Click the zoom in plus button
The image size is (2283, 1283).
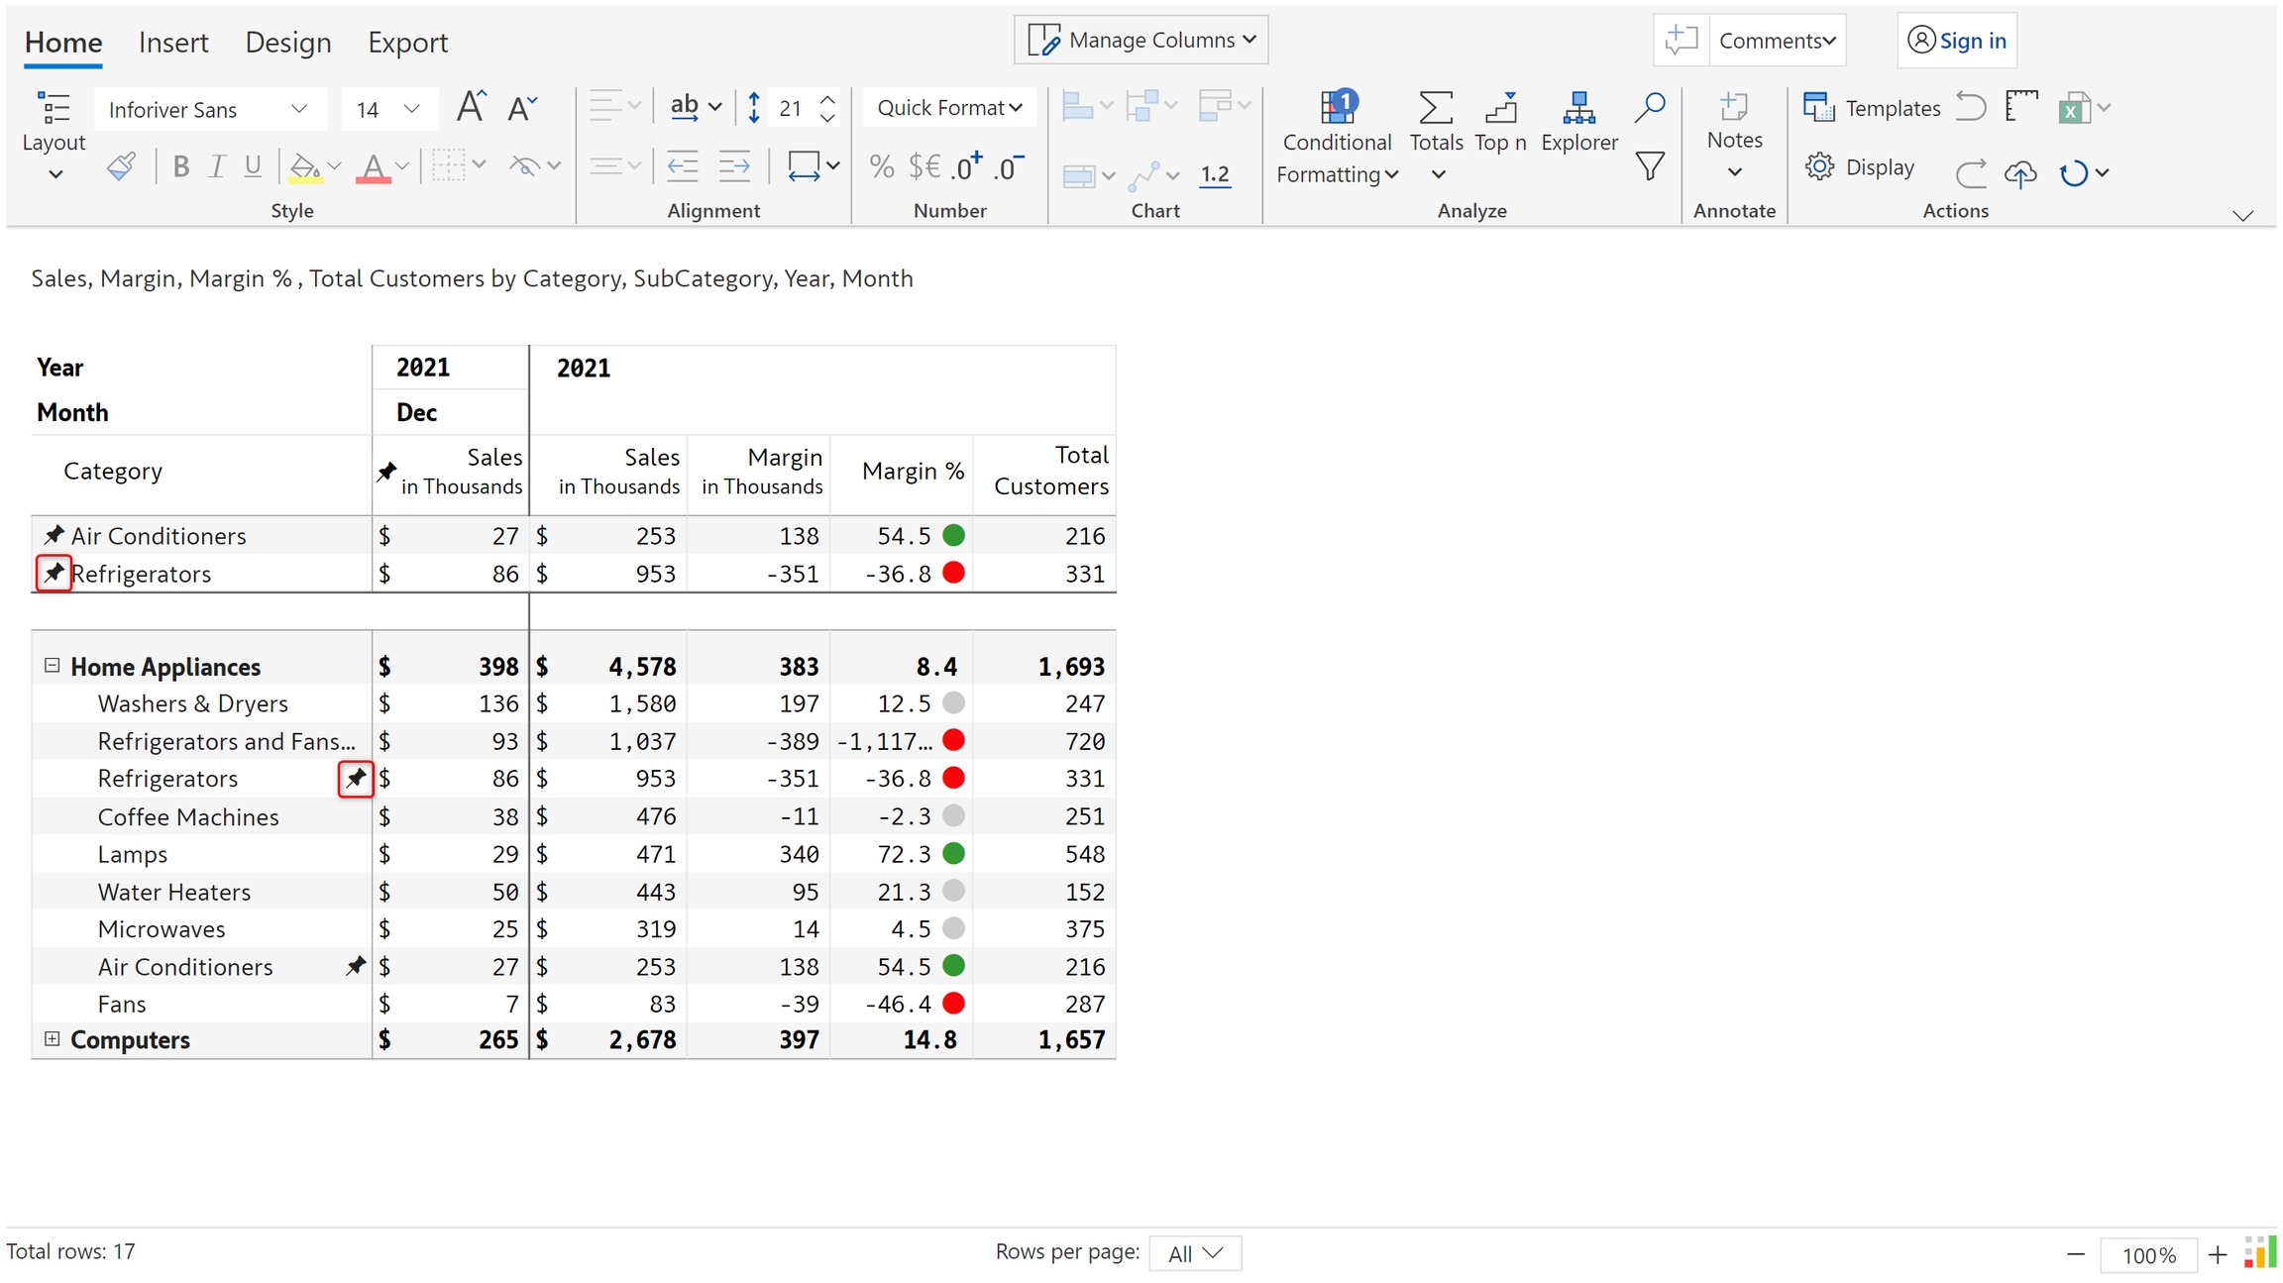point(2218,1255)
